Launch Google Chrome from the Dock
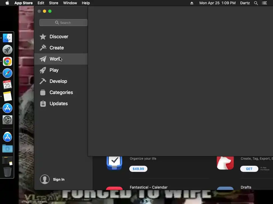The height and width of the screenshot is (204, 273). 7,61
